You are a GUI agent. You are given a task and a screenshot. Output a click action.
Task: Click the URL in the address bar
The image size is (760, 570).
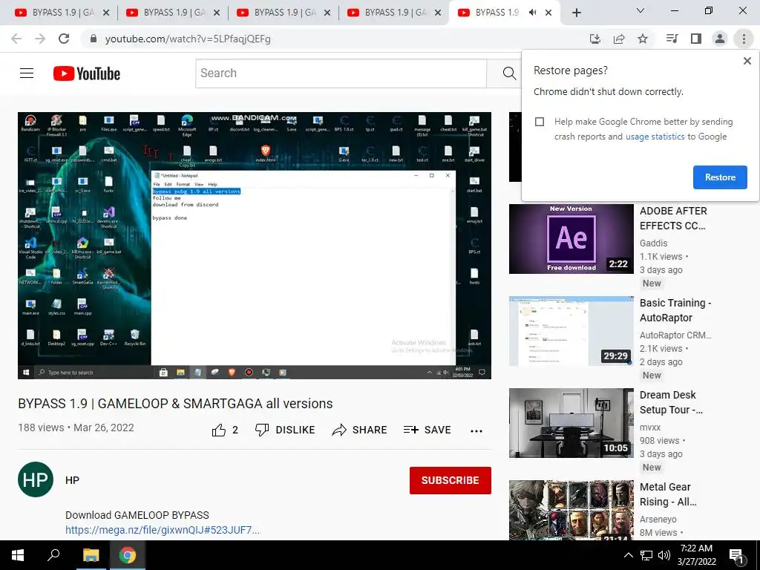[x=188, y=39]
